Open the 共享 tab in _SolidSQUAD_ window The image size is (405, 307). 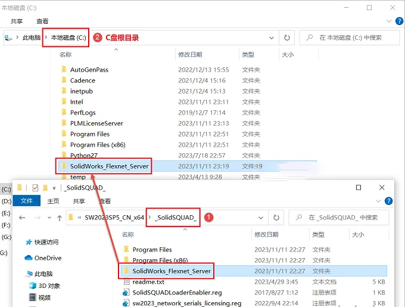pyautogui.click(x=79, y=201)
